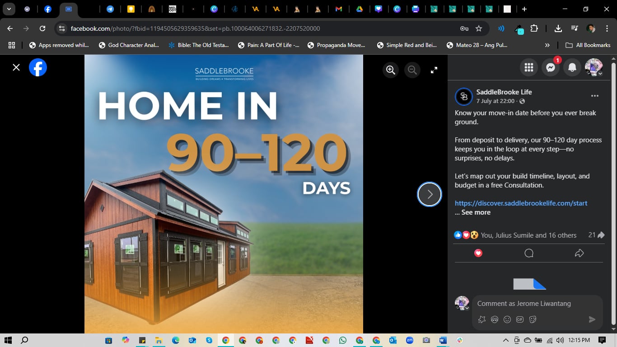617x347 pixels.
Task: Open a new browser tab
Action: 524,9
